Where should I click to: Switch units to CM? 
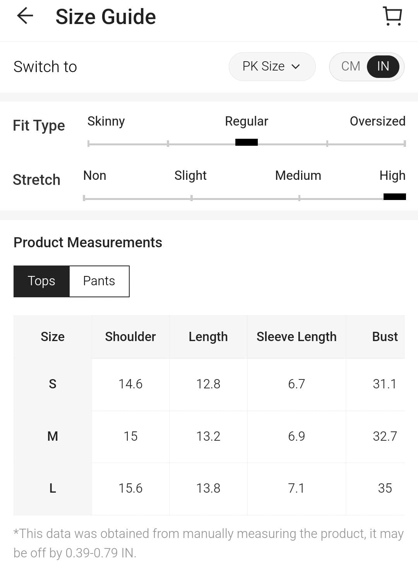(x=351, y=66)
